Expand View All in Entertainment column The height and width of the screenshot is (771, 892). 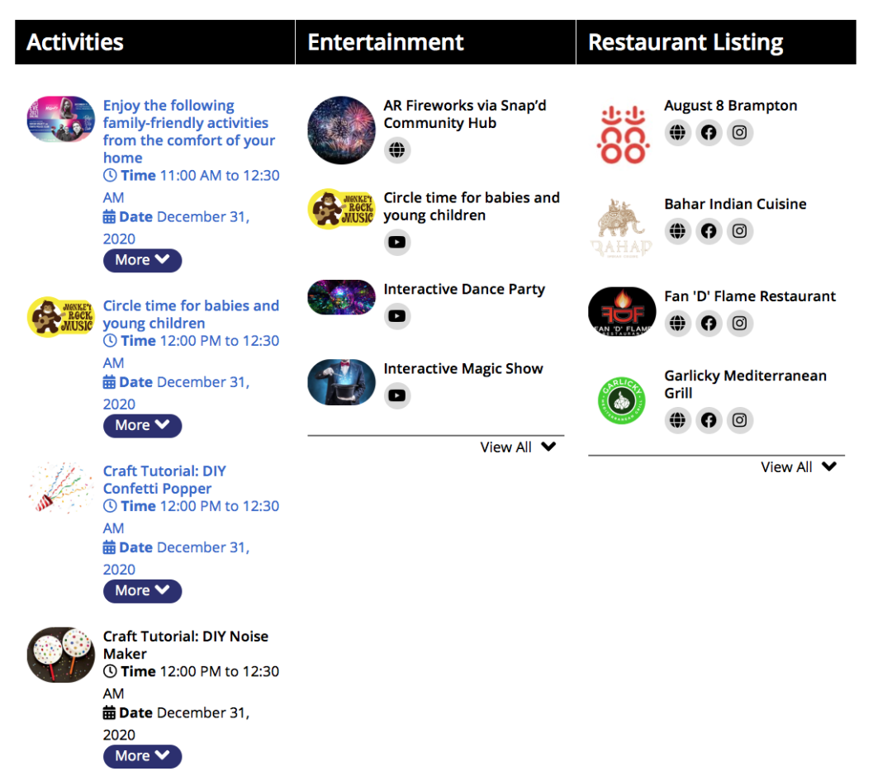pos(518,447)
